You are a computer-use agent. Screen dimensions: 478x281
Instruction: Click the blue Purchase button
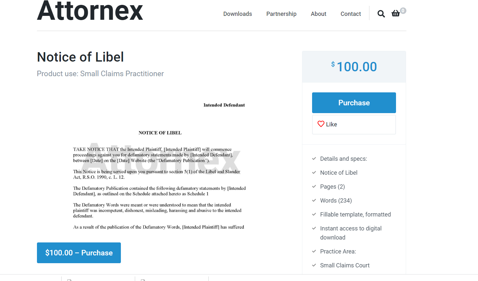(354, 102)
